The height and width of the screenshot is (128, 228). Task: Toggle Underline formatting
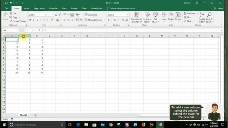[x=37, y=20]
